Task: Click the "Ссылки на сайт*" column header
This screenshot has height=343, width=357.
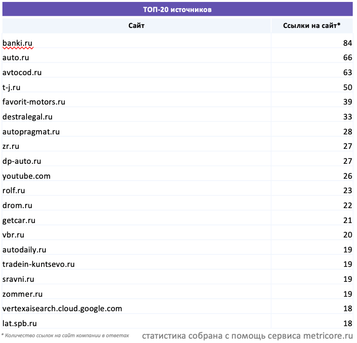Action: (x=312, y=26)
